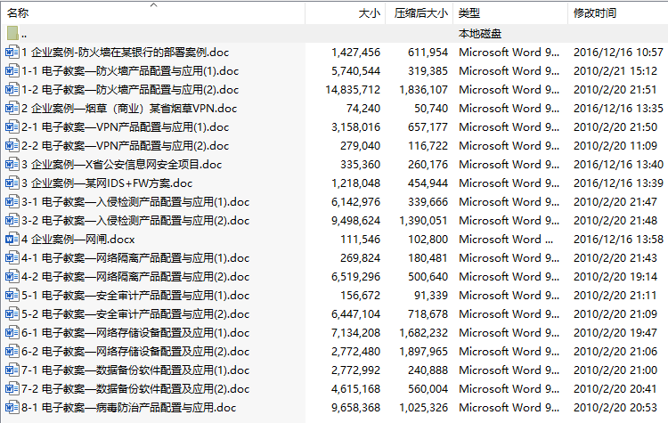The width and height of the screenshot is (668, 423).
Task: Click the size value 9,658,368
Action: tap(355, 408)
